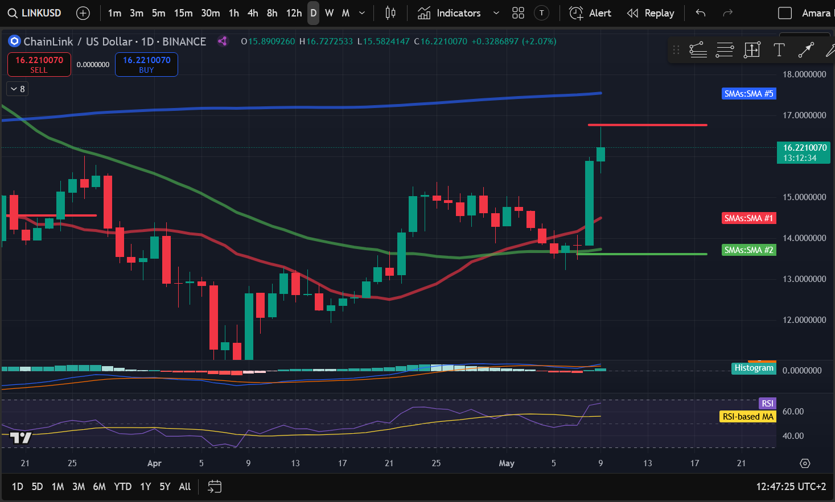835x502 pixels.
Task: Select the horizontal lines drawing tool
Action: point(725,50)
